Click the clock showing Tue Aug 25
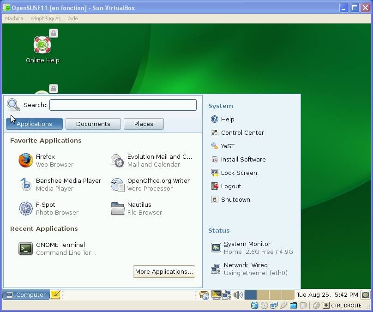Screen dimensions: 373x312 point(327,295)
